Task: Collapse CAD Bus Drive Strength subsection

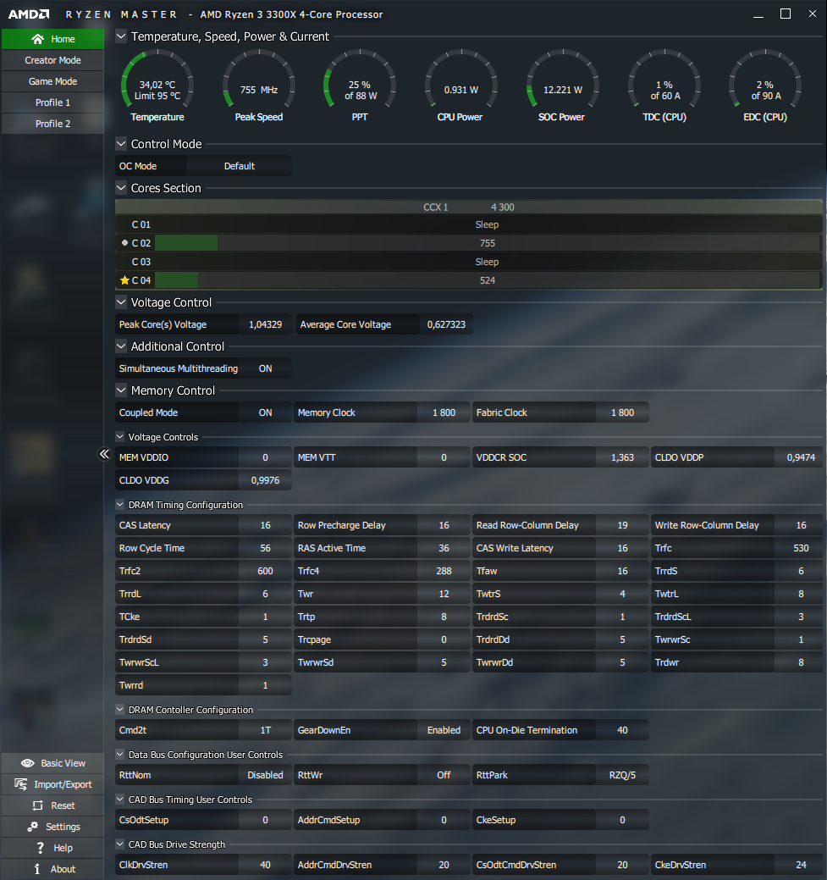Action: [x=120, y=844]
